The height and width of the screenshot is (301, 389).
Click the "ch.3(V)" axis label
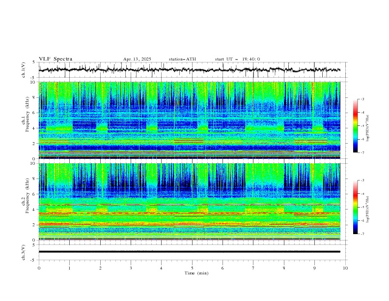coord(24,252)
